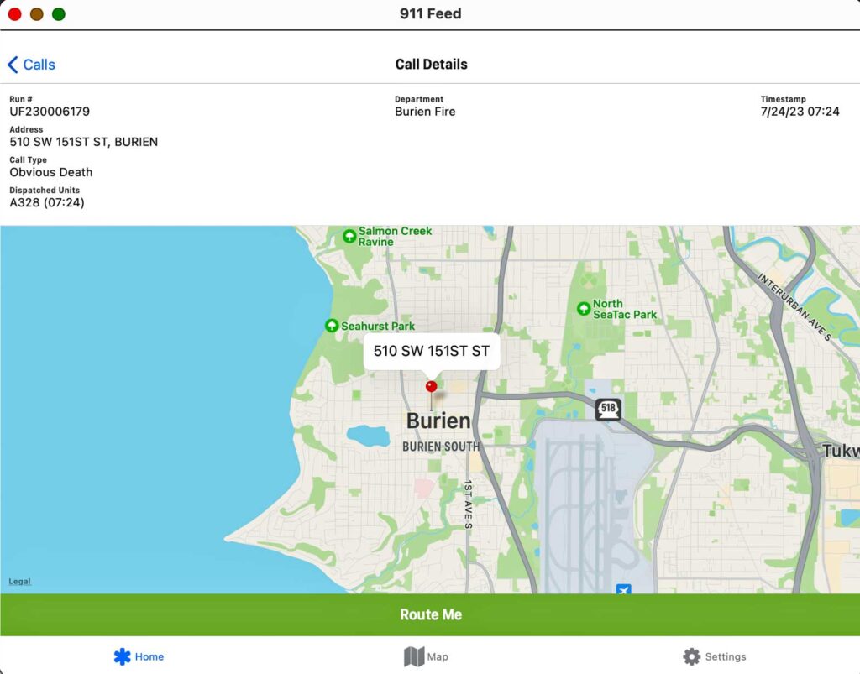Image resolution: width=860 pixels, height=674 pixels.
Task: Click the dispatched unit A328 (07:24)
Action: coord(47,202)
